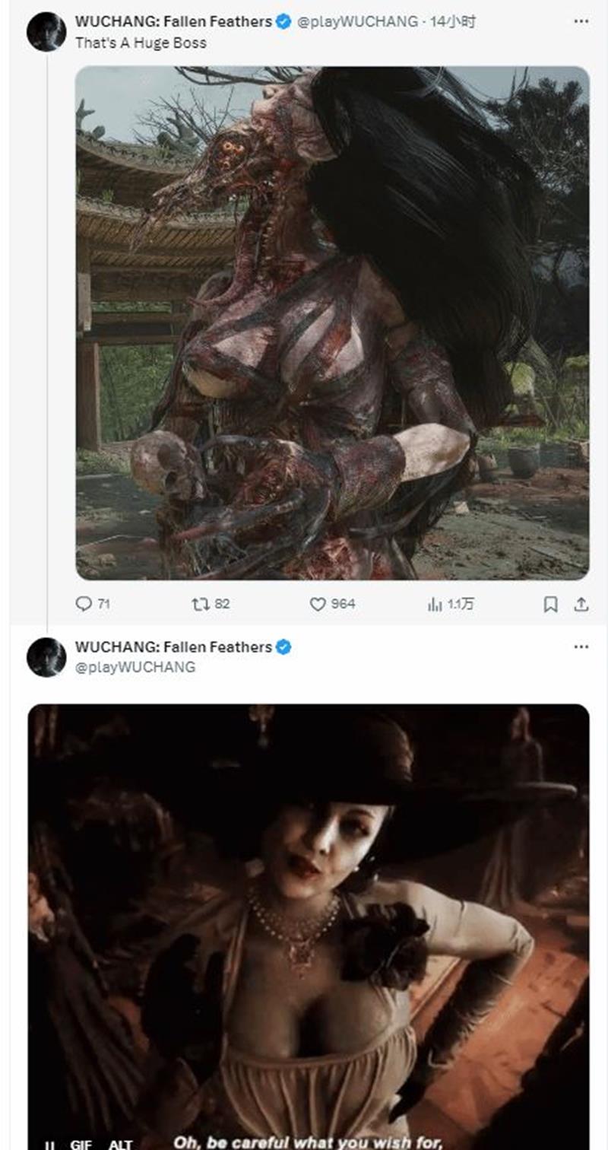Click the GIF label badge
The image size is (608, 1150).
(x=81, y=1144)
